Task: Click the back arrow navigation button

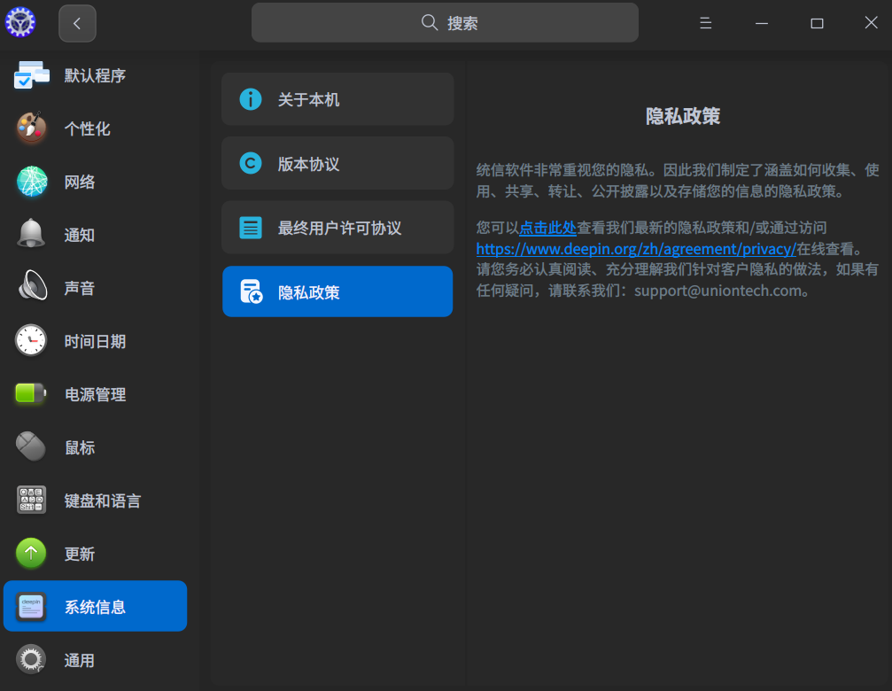Action: [77, 22]
